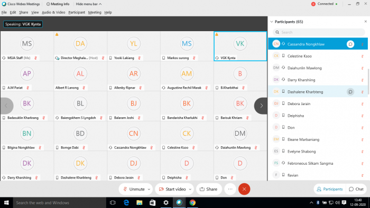370x208 pixels.
Task: Select flavian in participants list
Action: pyautogui.click(x=318, y=175)
